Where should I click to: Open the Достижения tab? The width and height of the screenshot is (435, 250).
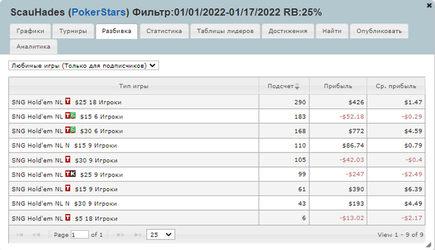click(288, 31)
